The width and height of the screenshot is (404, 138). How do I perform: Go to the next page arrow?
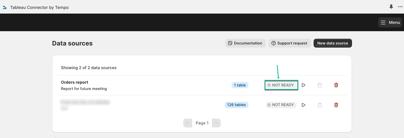coord(216,123)
